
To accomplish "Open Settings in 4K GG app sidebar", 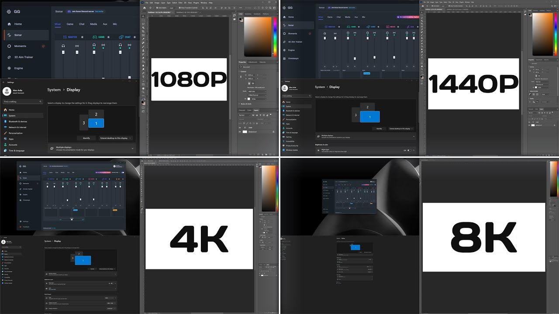I will tap(25, 222).
